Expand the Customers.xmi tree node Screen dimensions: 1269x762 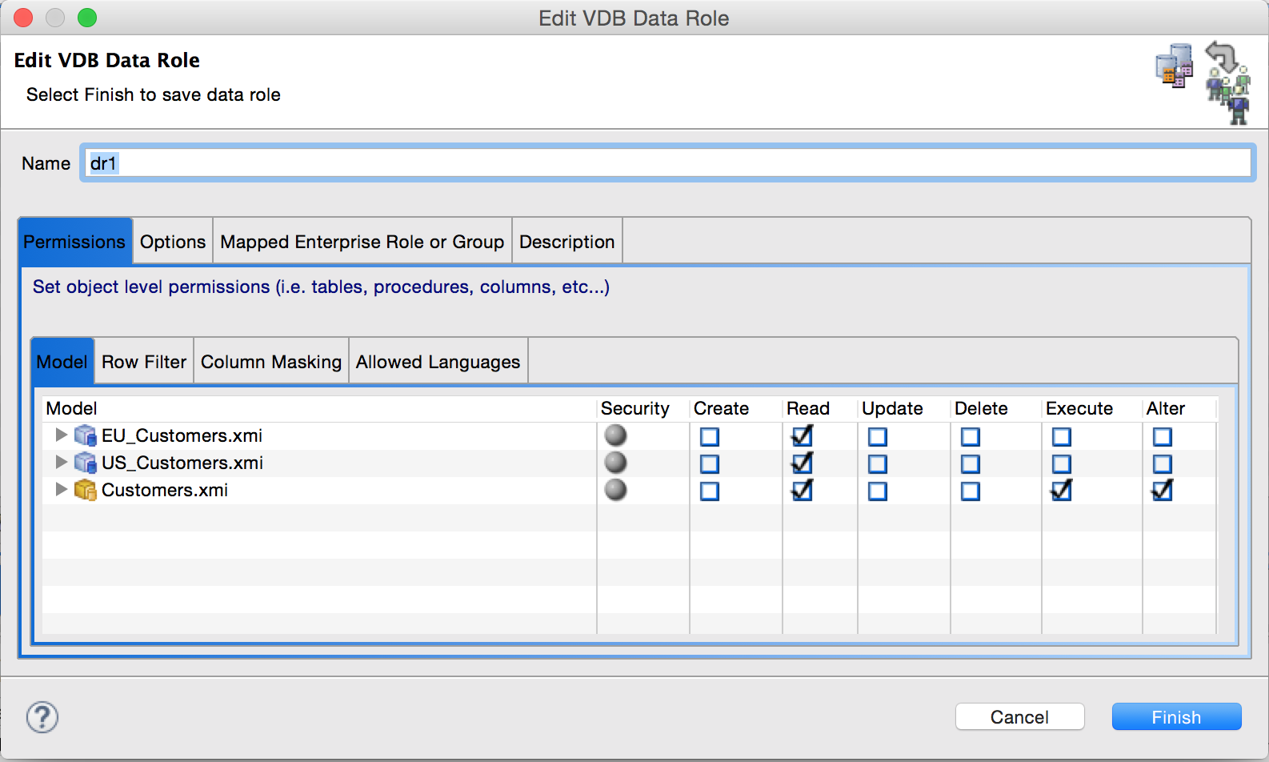point(61,489)
